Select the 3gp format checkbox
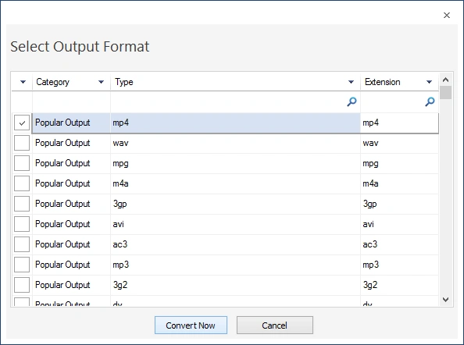464x345 pixels. coord(22,204)
